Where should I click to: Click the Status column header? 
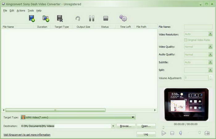click(105, 27)
